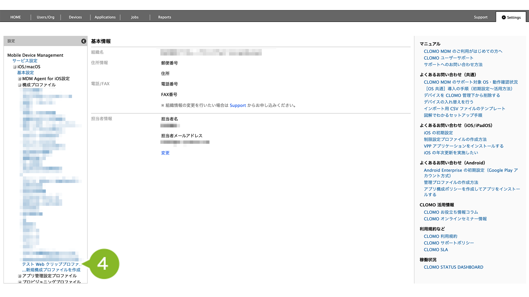Collapse the iOS/macOS tree node
Viewport: 529px width, 297px height.
point(15,67)
